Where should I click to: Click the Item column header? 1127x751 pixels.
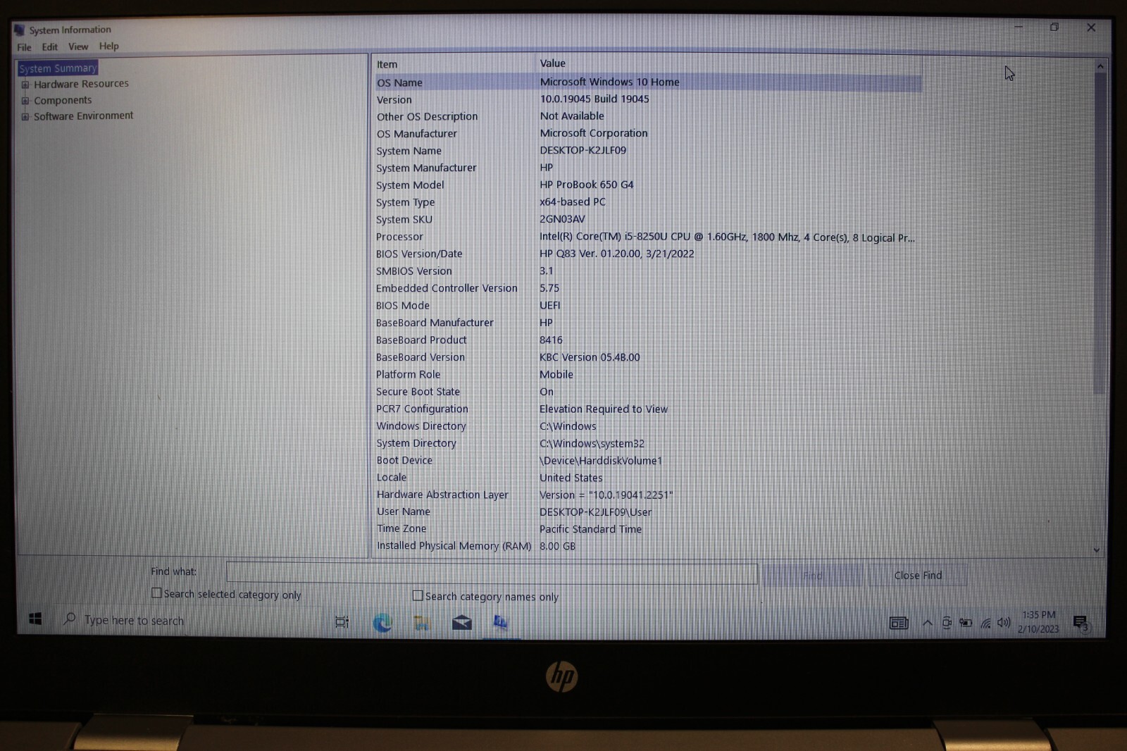(x=454, y=64)
